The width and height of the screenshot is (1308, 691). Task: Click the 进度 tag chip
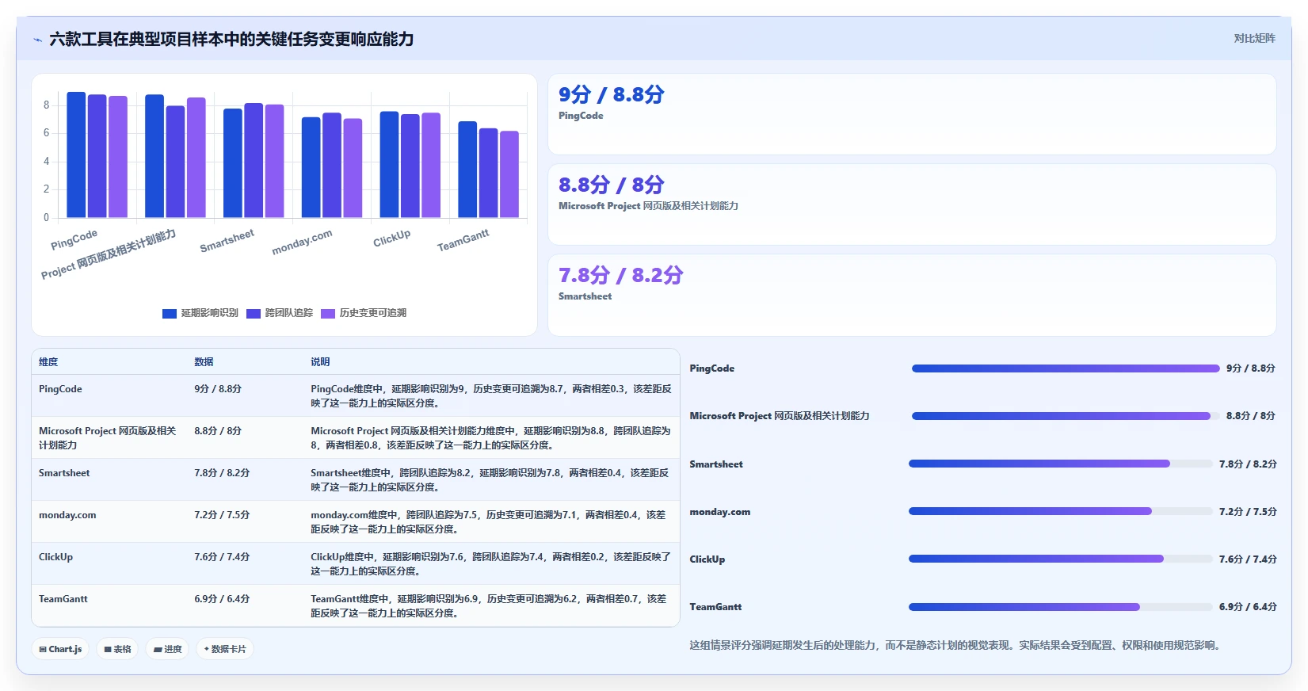click(x=167, y=649)
